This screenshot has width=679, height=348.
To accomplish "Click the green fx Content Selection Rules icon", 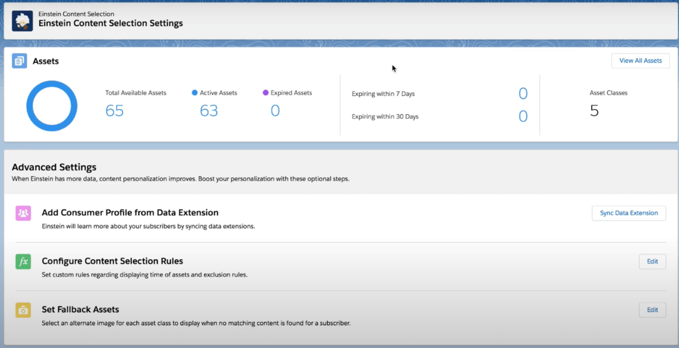I will (22, 261).
